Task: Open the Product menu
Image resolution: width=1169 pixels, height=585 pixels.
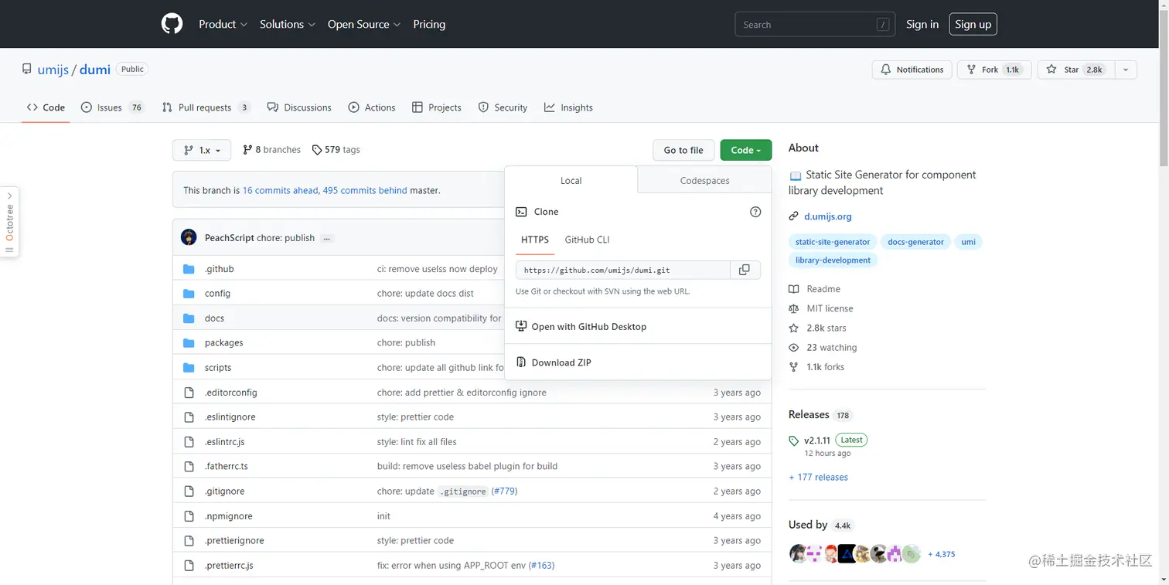Action: [223, 24]
